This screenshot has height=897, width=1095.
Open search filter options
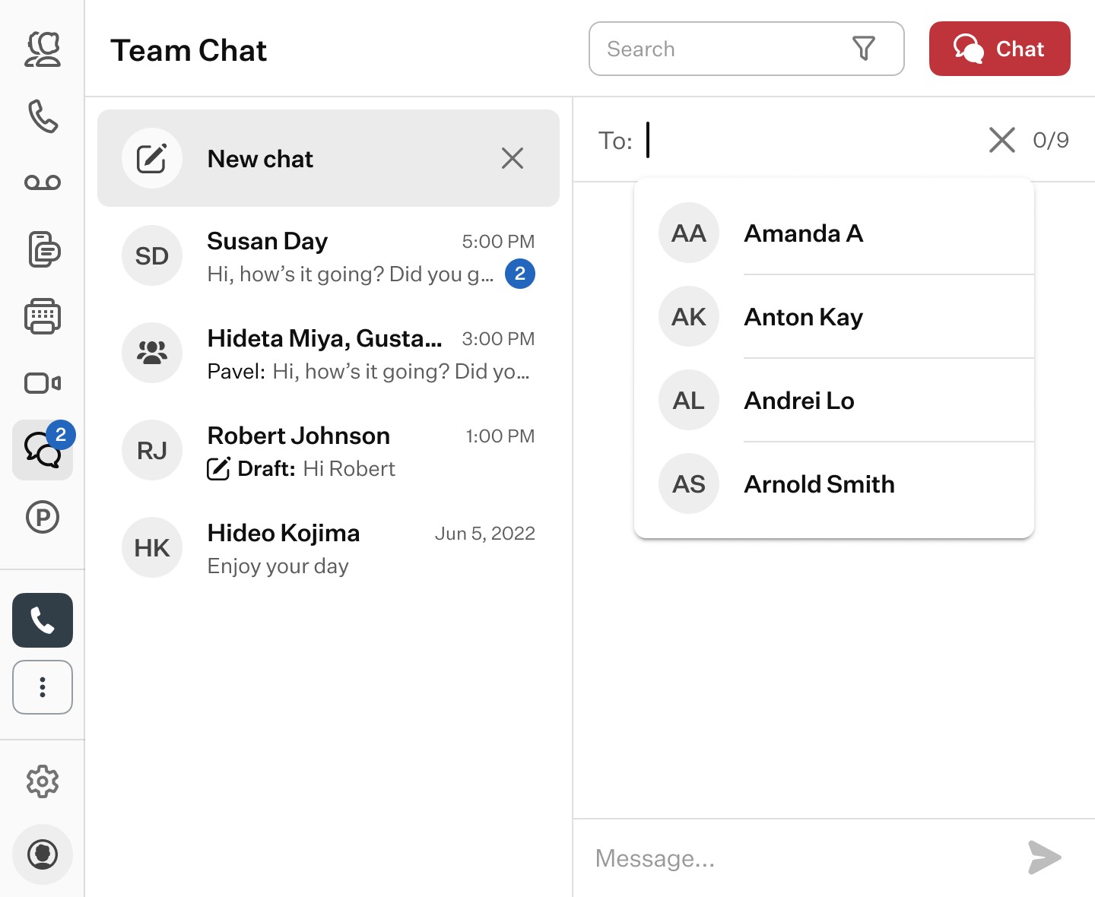[x=864, y=49]
